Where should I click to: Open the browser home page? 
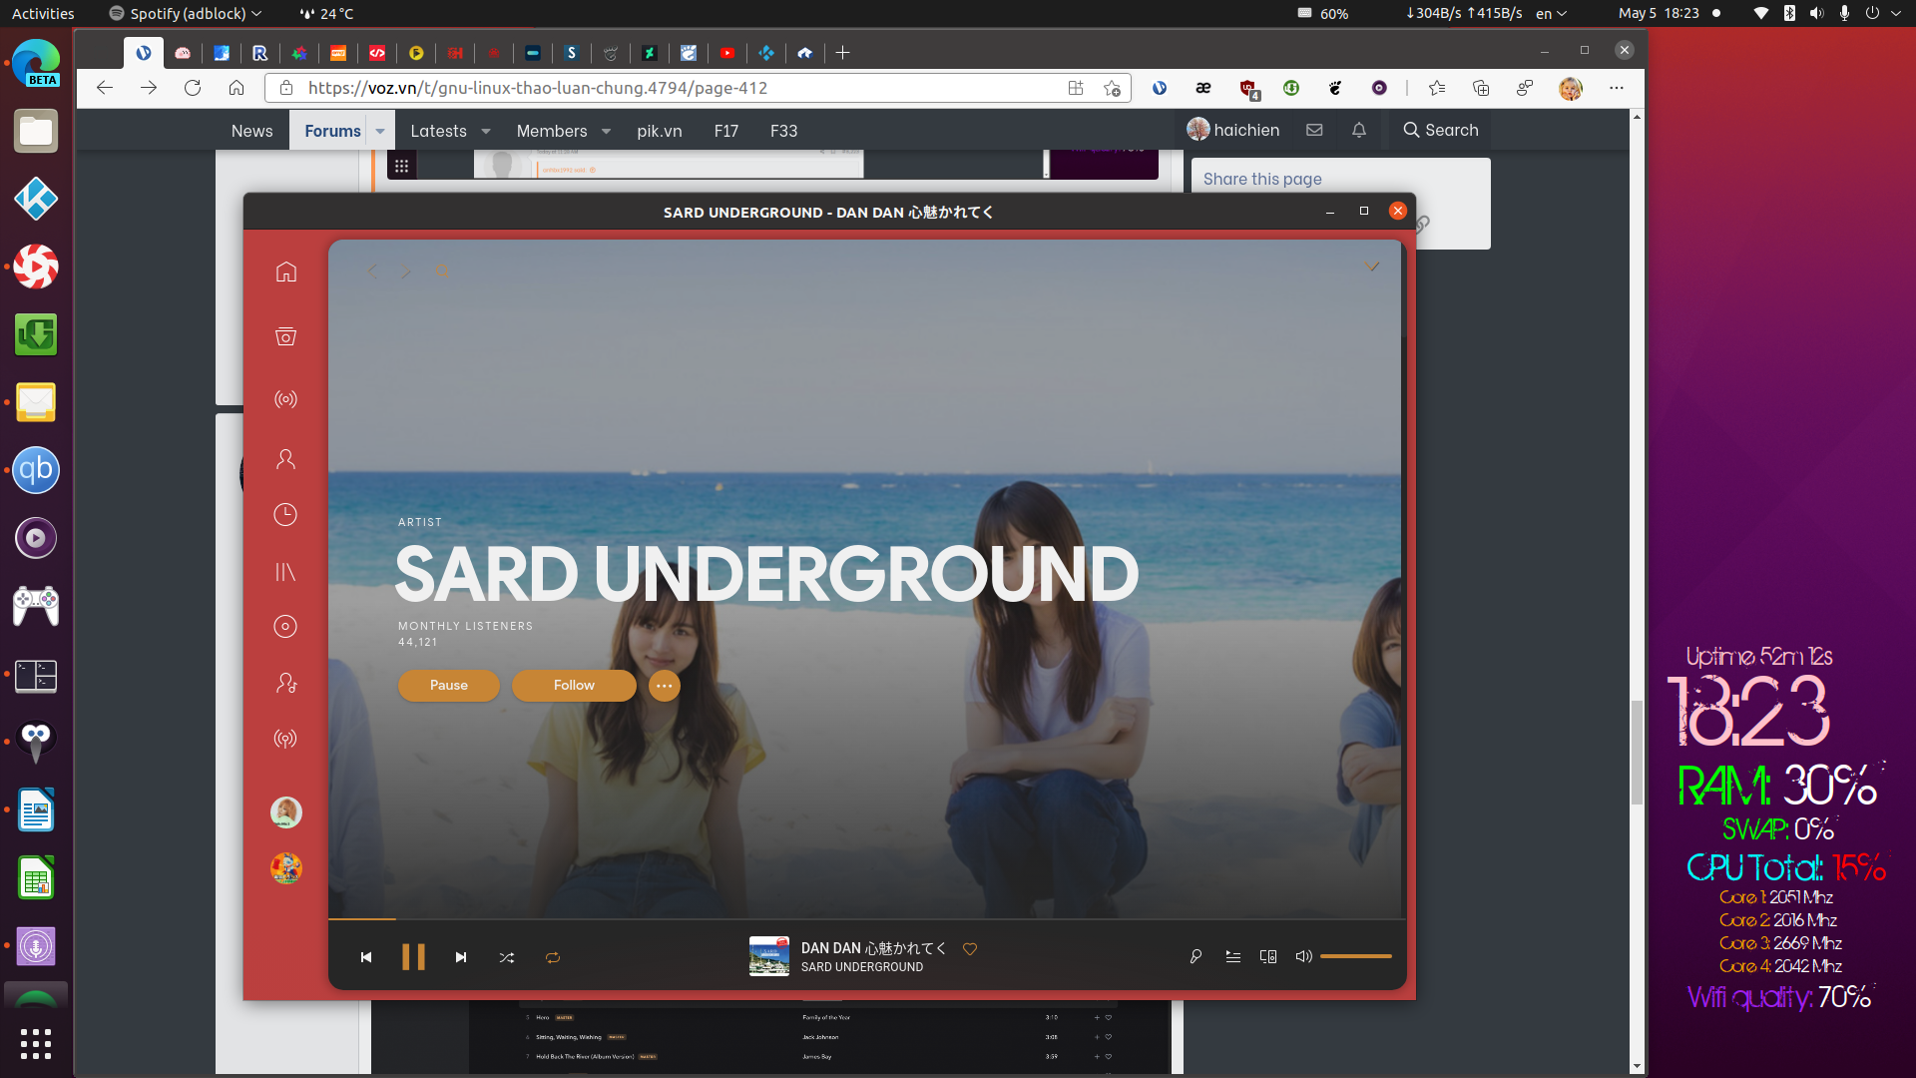click(237, 88)
